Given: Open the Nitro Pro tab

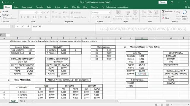Looking at the screenshot, I should (94, 7).
